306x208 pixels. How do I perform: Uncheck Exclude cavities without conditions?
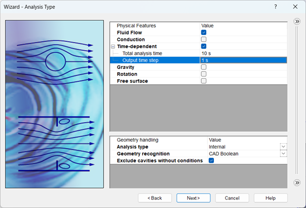[211, 161]
